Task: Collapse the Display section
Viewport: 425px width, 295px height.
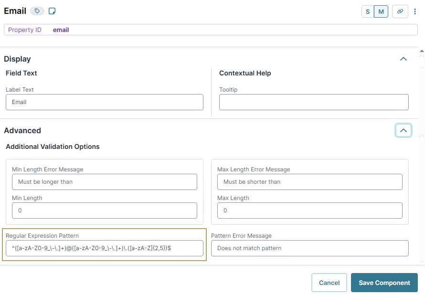Action: [404, 59]
